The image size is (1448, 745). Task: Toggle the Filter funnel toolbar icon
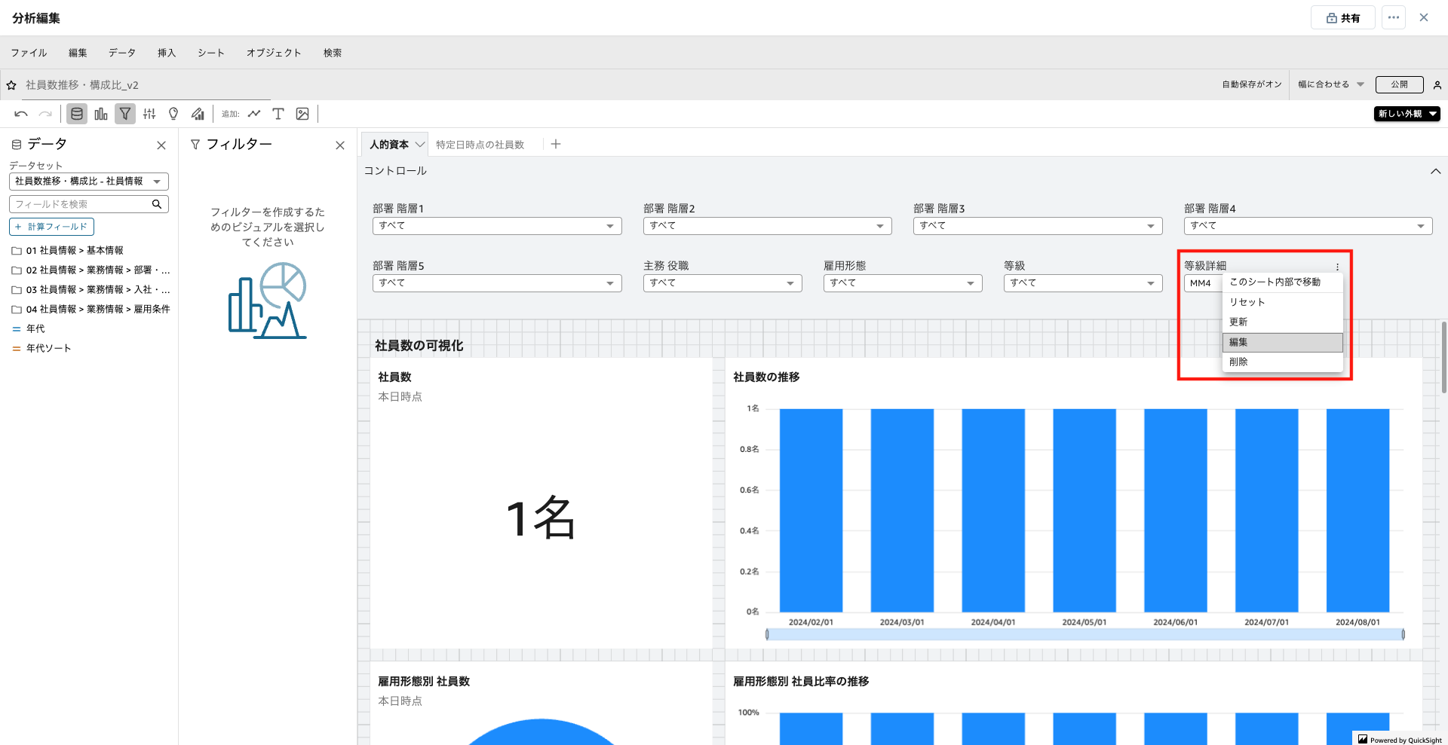tap(125, 114)
